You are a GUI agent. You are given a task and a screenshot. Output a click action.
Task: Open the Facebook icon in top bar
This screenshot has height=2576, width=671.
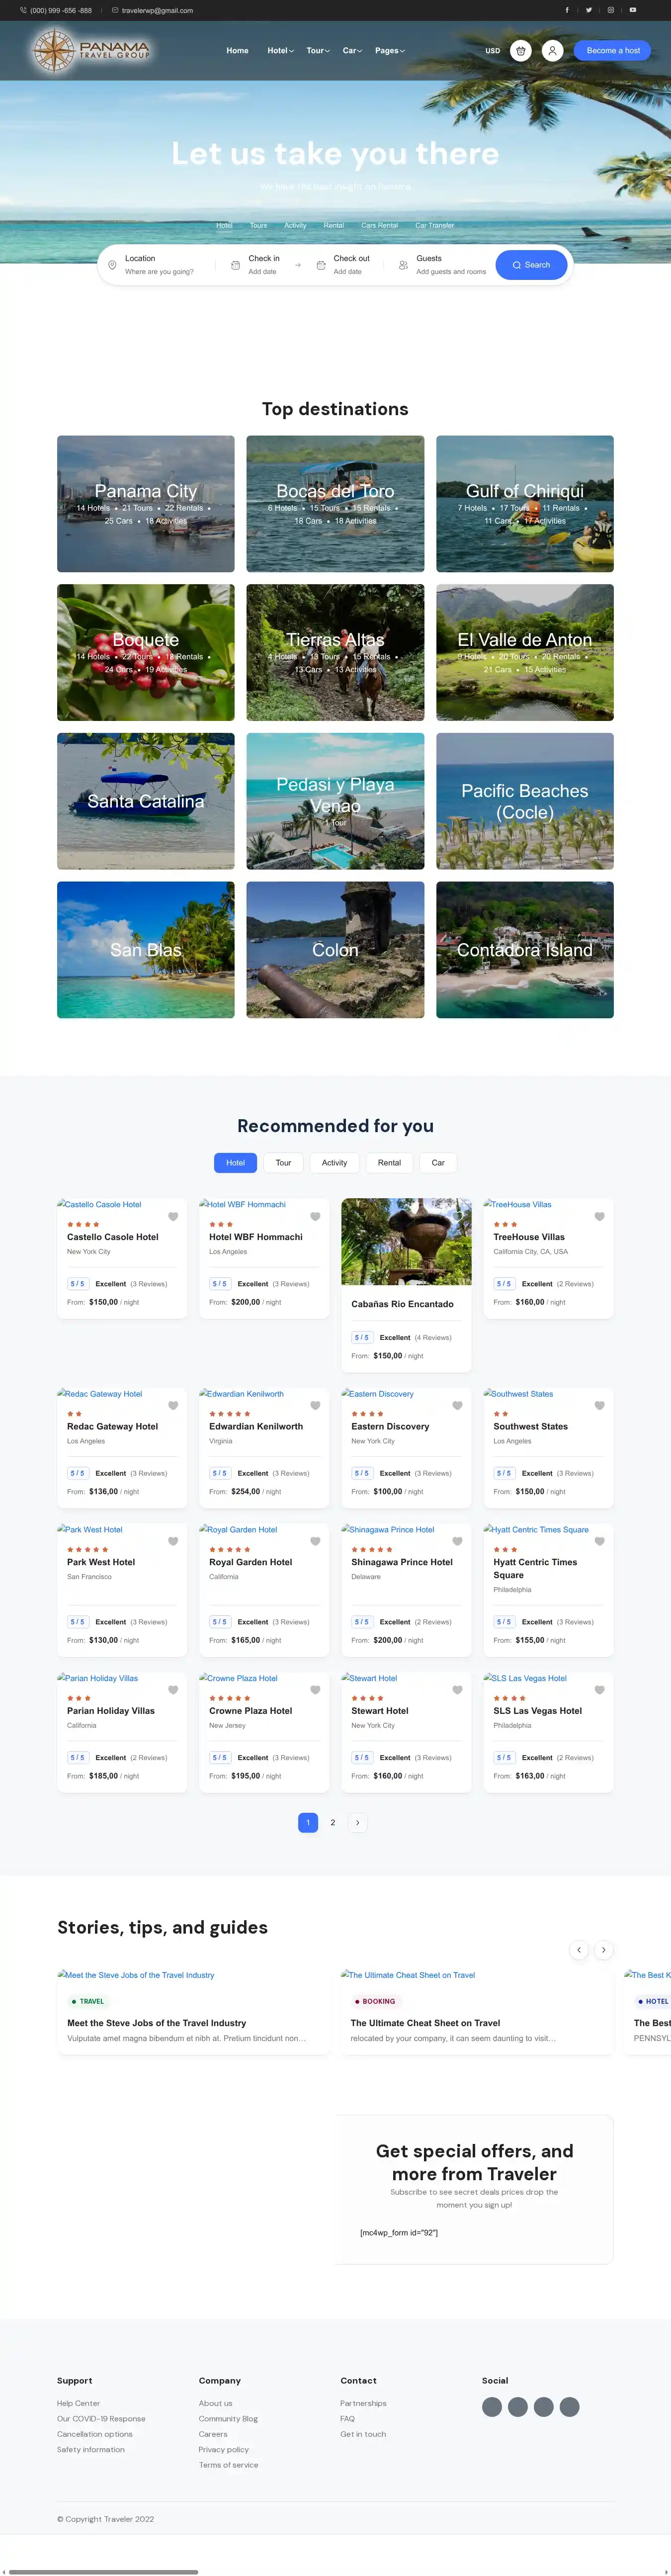[567, 10]
